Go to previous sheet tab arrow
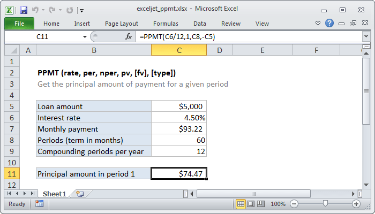 (17, 193)
